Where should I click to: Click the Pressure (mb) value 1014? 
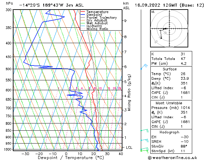pos(185,108)
